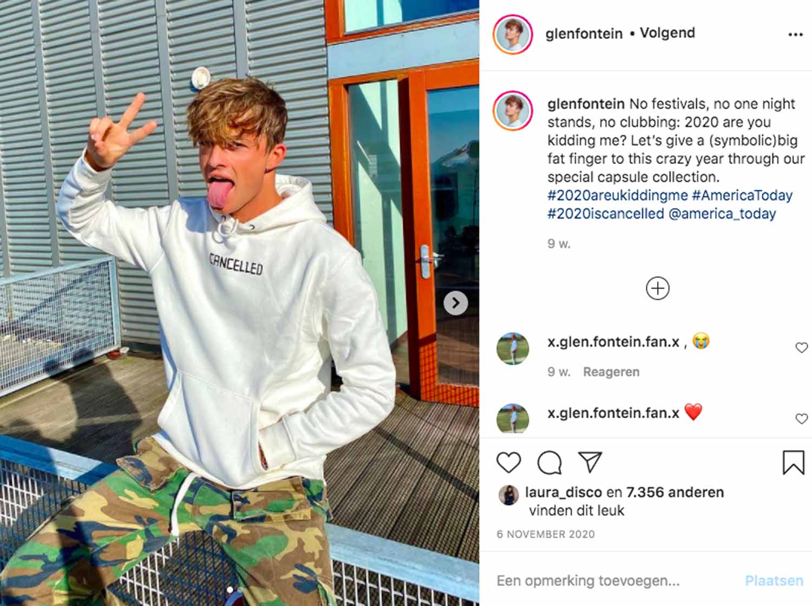Visit the @america_today mention
The height and width of the screenshot is (606, 812).
[x=722, y=214]
